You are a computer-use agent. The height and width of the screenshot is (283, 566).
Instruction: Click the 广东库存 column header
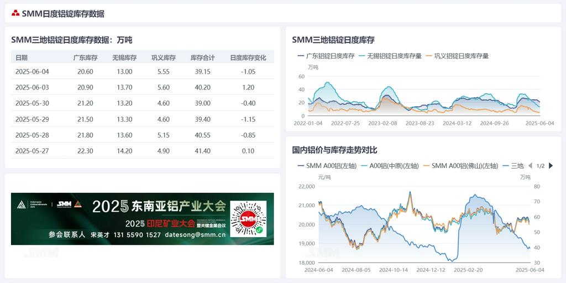coord(85,57)
